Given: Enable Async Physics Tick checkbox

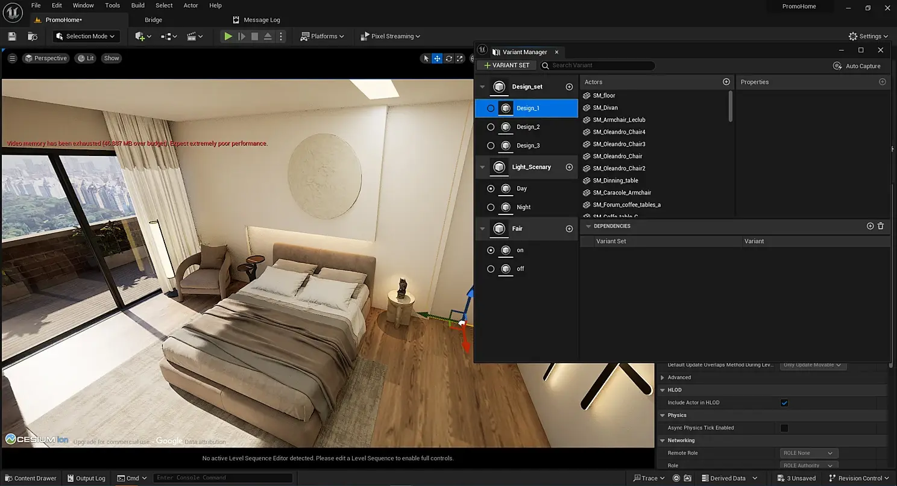Looking at the screenshot, I should pos(784,428).
